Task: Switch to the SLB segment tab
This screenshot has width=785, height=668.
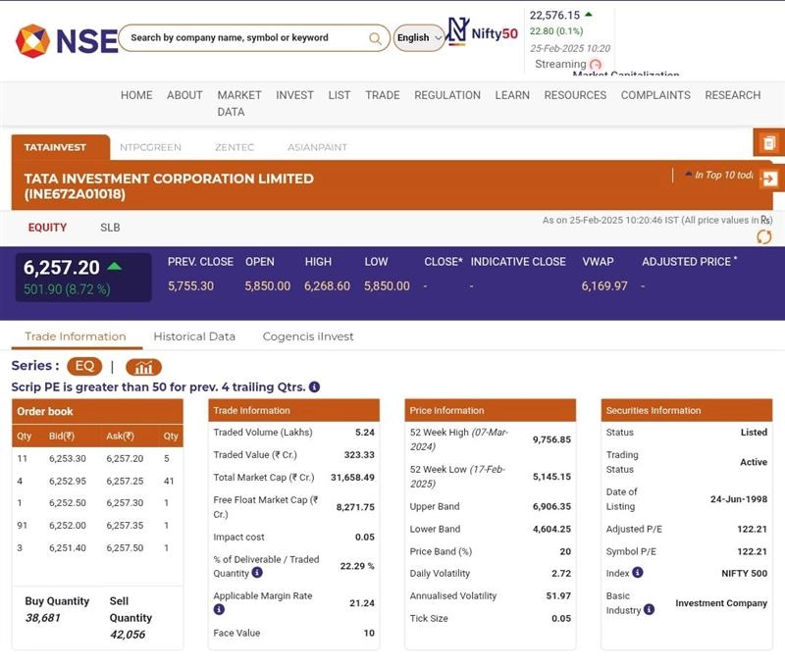Action: pyautogui.click(x=110, y=228)
